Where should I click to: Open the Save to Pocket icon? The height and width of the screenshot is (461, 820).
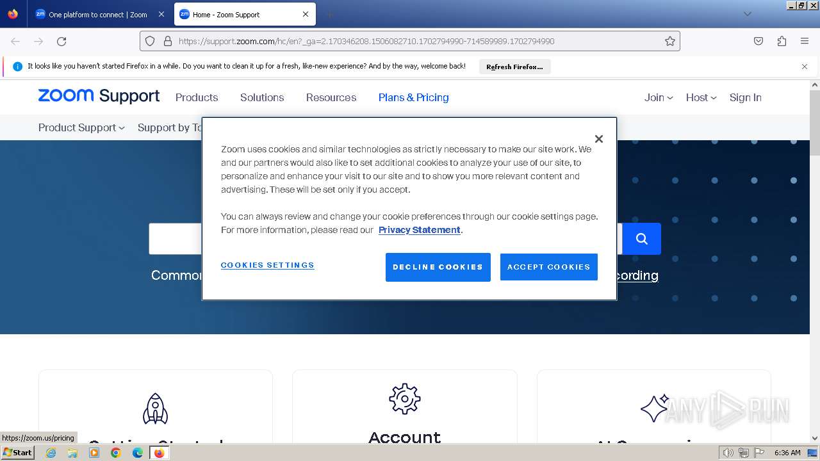coord(758,41)
